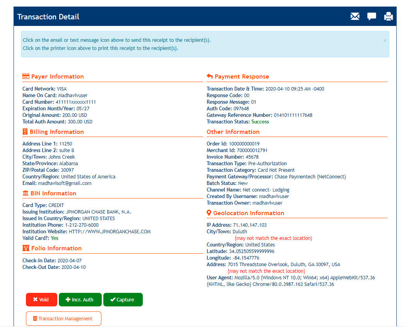404x330 pixels.
Task: Click the Transaction Management list icon
Action: coord(35,318)
